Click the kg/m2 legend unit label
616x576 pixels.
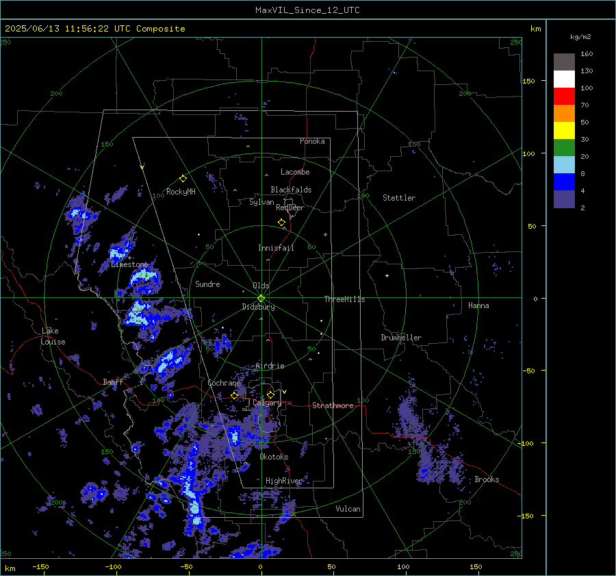coord(580,37)
